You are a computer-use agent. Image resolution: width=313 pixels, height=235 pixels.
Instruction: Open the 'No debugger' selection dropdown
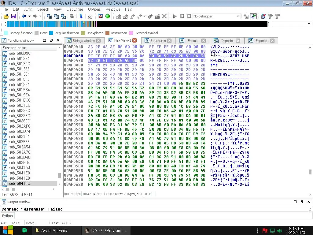(x=216, y=16)
